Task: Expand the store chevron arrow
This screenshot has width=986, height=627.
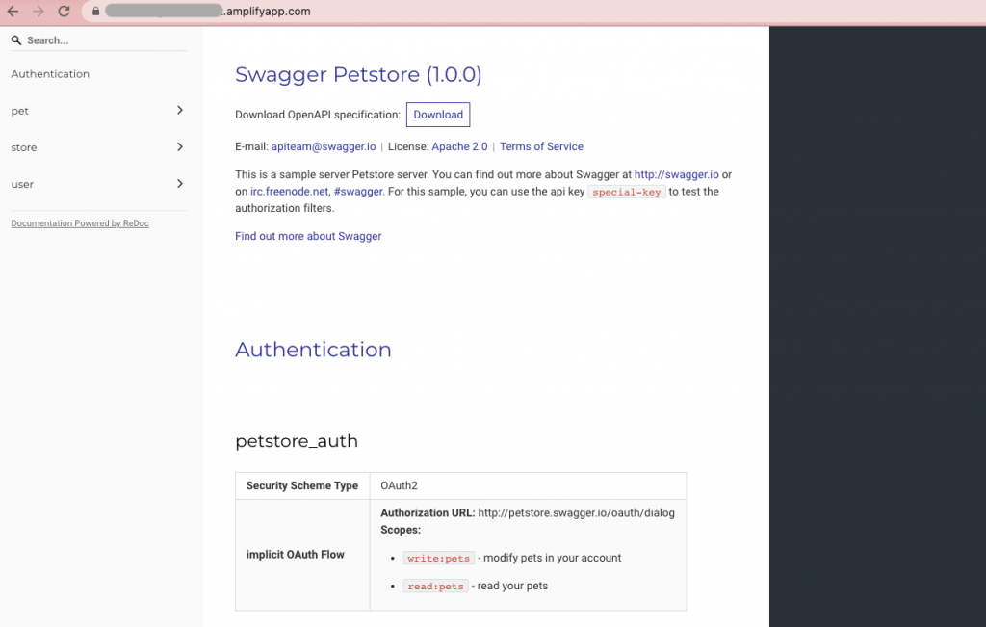Action: 180,146
